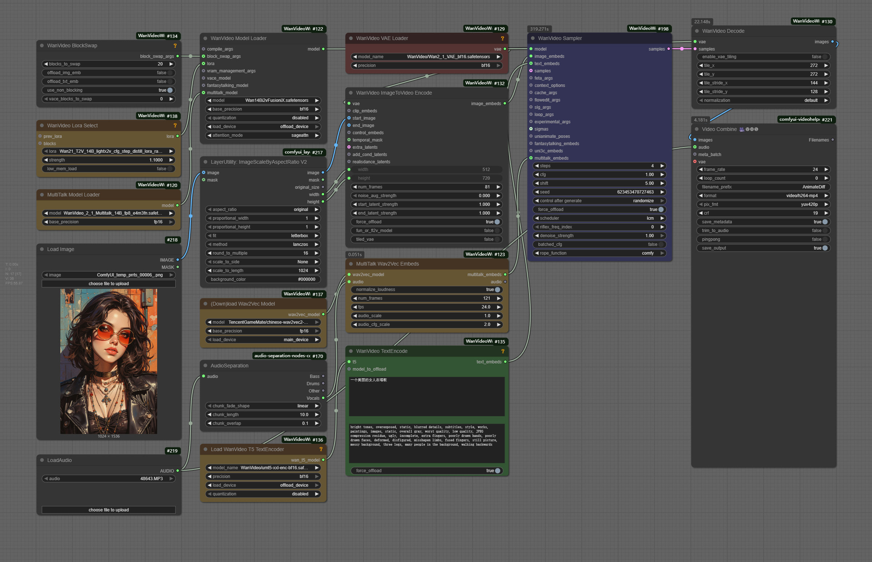Collapse the Load Image node dot
Screen dimensions: 872x562
(42, 249)
